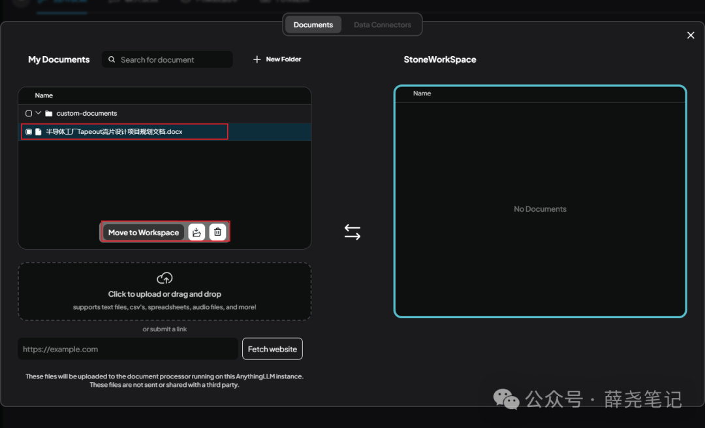Close the documents dialog with X
This screenshot has width=705, height=428.
691,35
